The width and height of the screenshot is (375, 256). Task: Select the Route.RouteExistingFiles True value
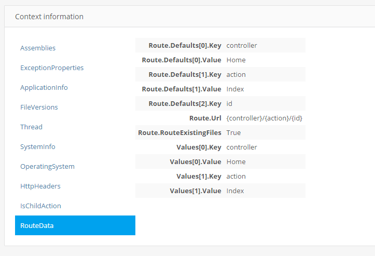click(x=233, y=132)
